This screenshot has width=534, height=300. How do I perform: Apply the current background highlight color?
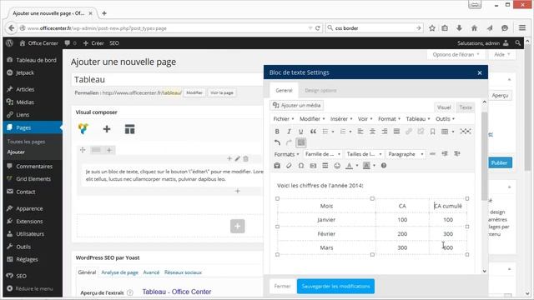(x=366, y=166)
